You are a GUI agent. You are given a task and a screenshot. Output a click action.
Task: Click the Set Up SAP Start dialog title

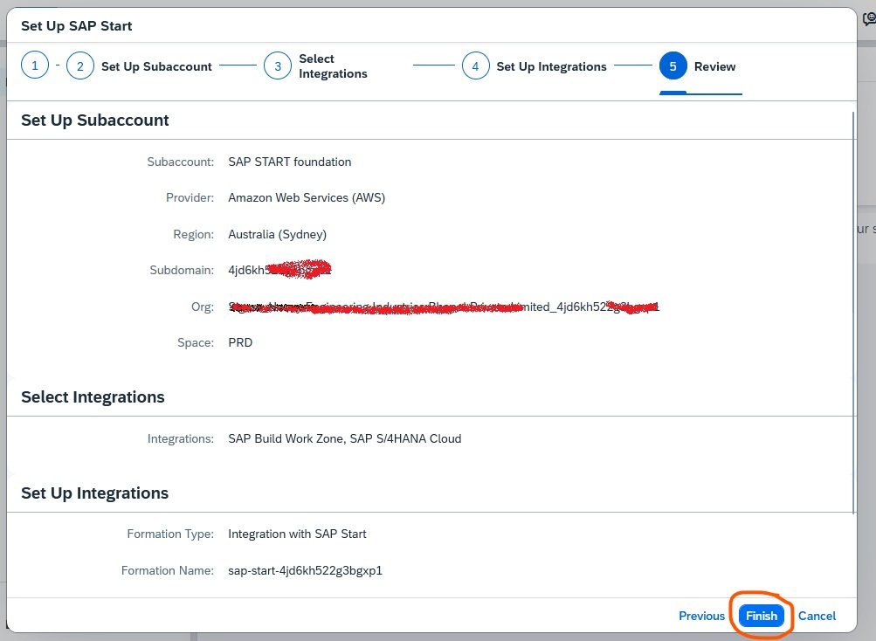76,25
